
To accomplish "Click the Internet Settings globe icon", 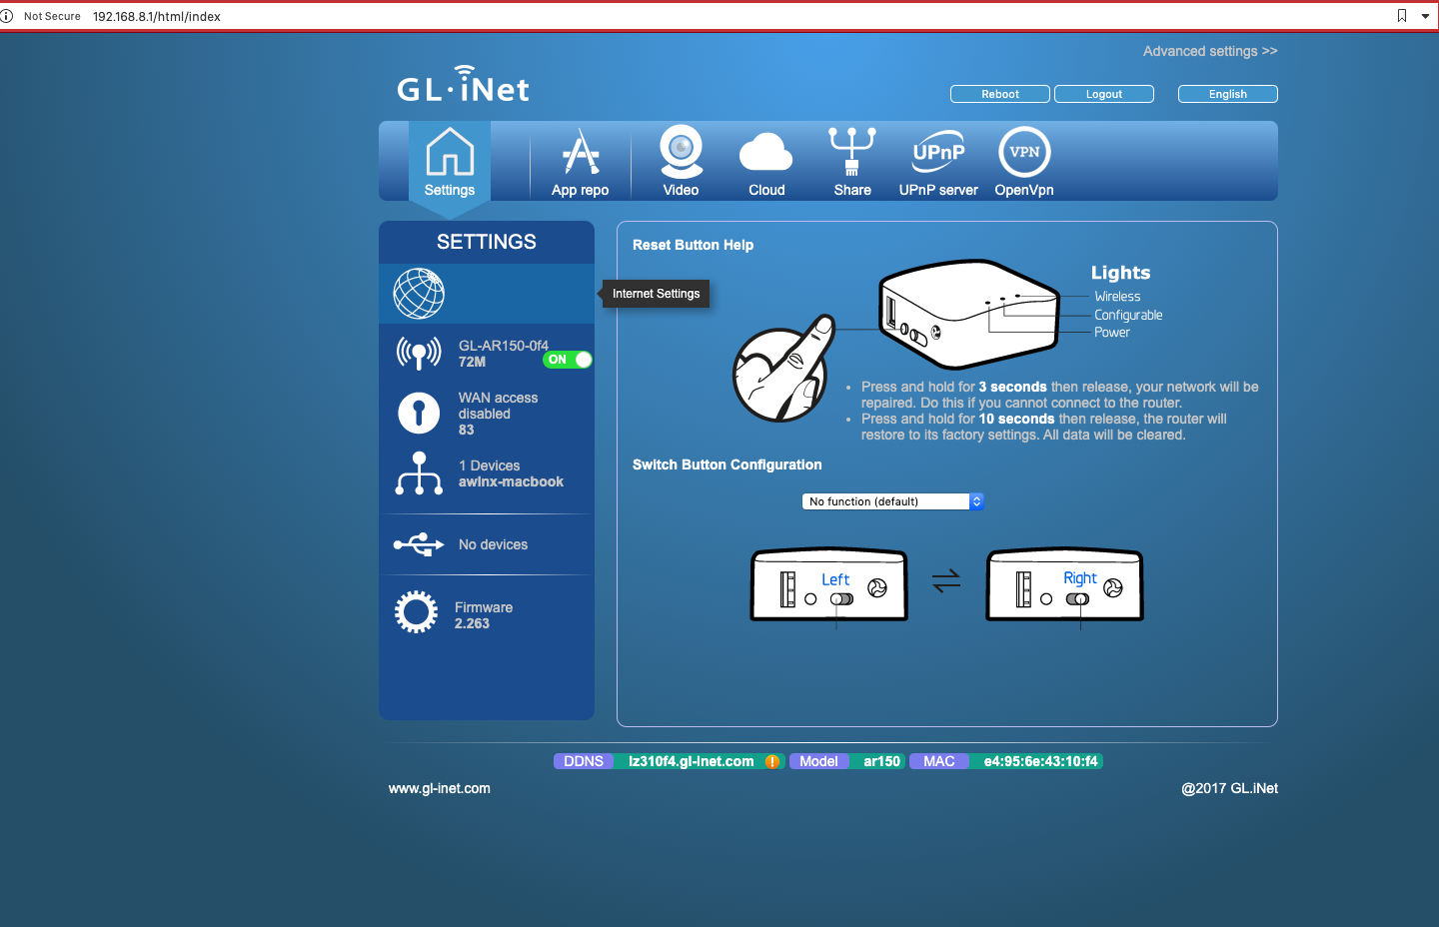I will [x=419, y=294].
